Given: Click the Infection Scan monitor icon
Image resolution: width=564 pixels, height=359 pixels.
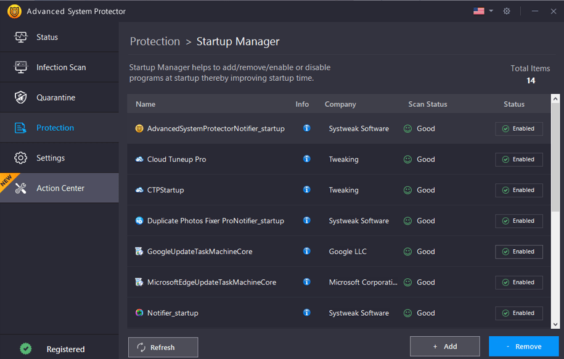Looking at the screenshot, I should 20,67.
